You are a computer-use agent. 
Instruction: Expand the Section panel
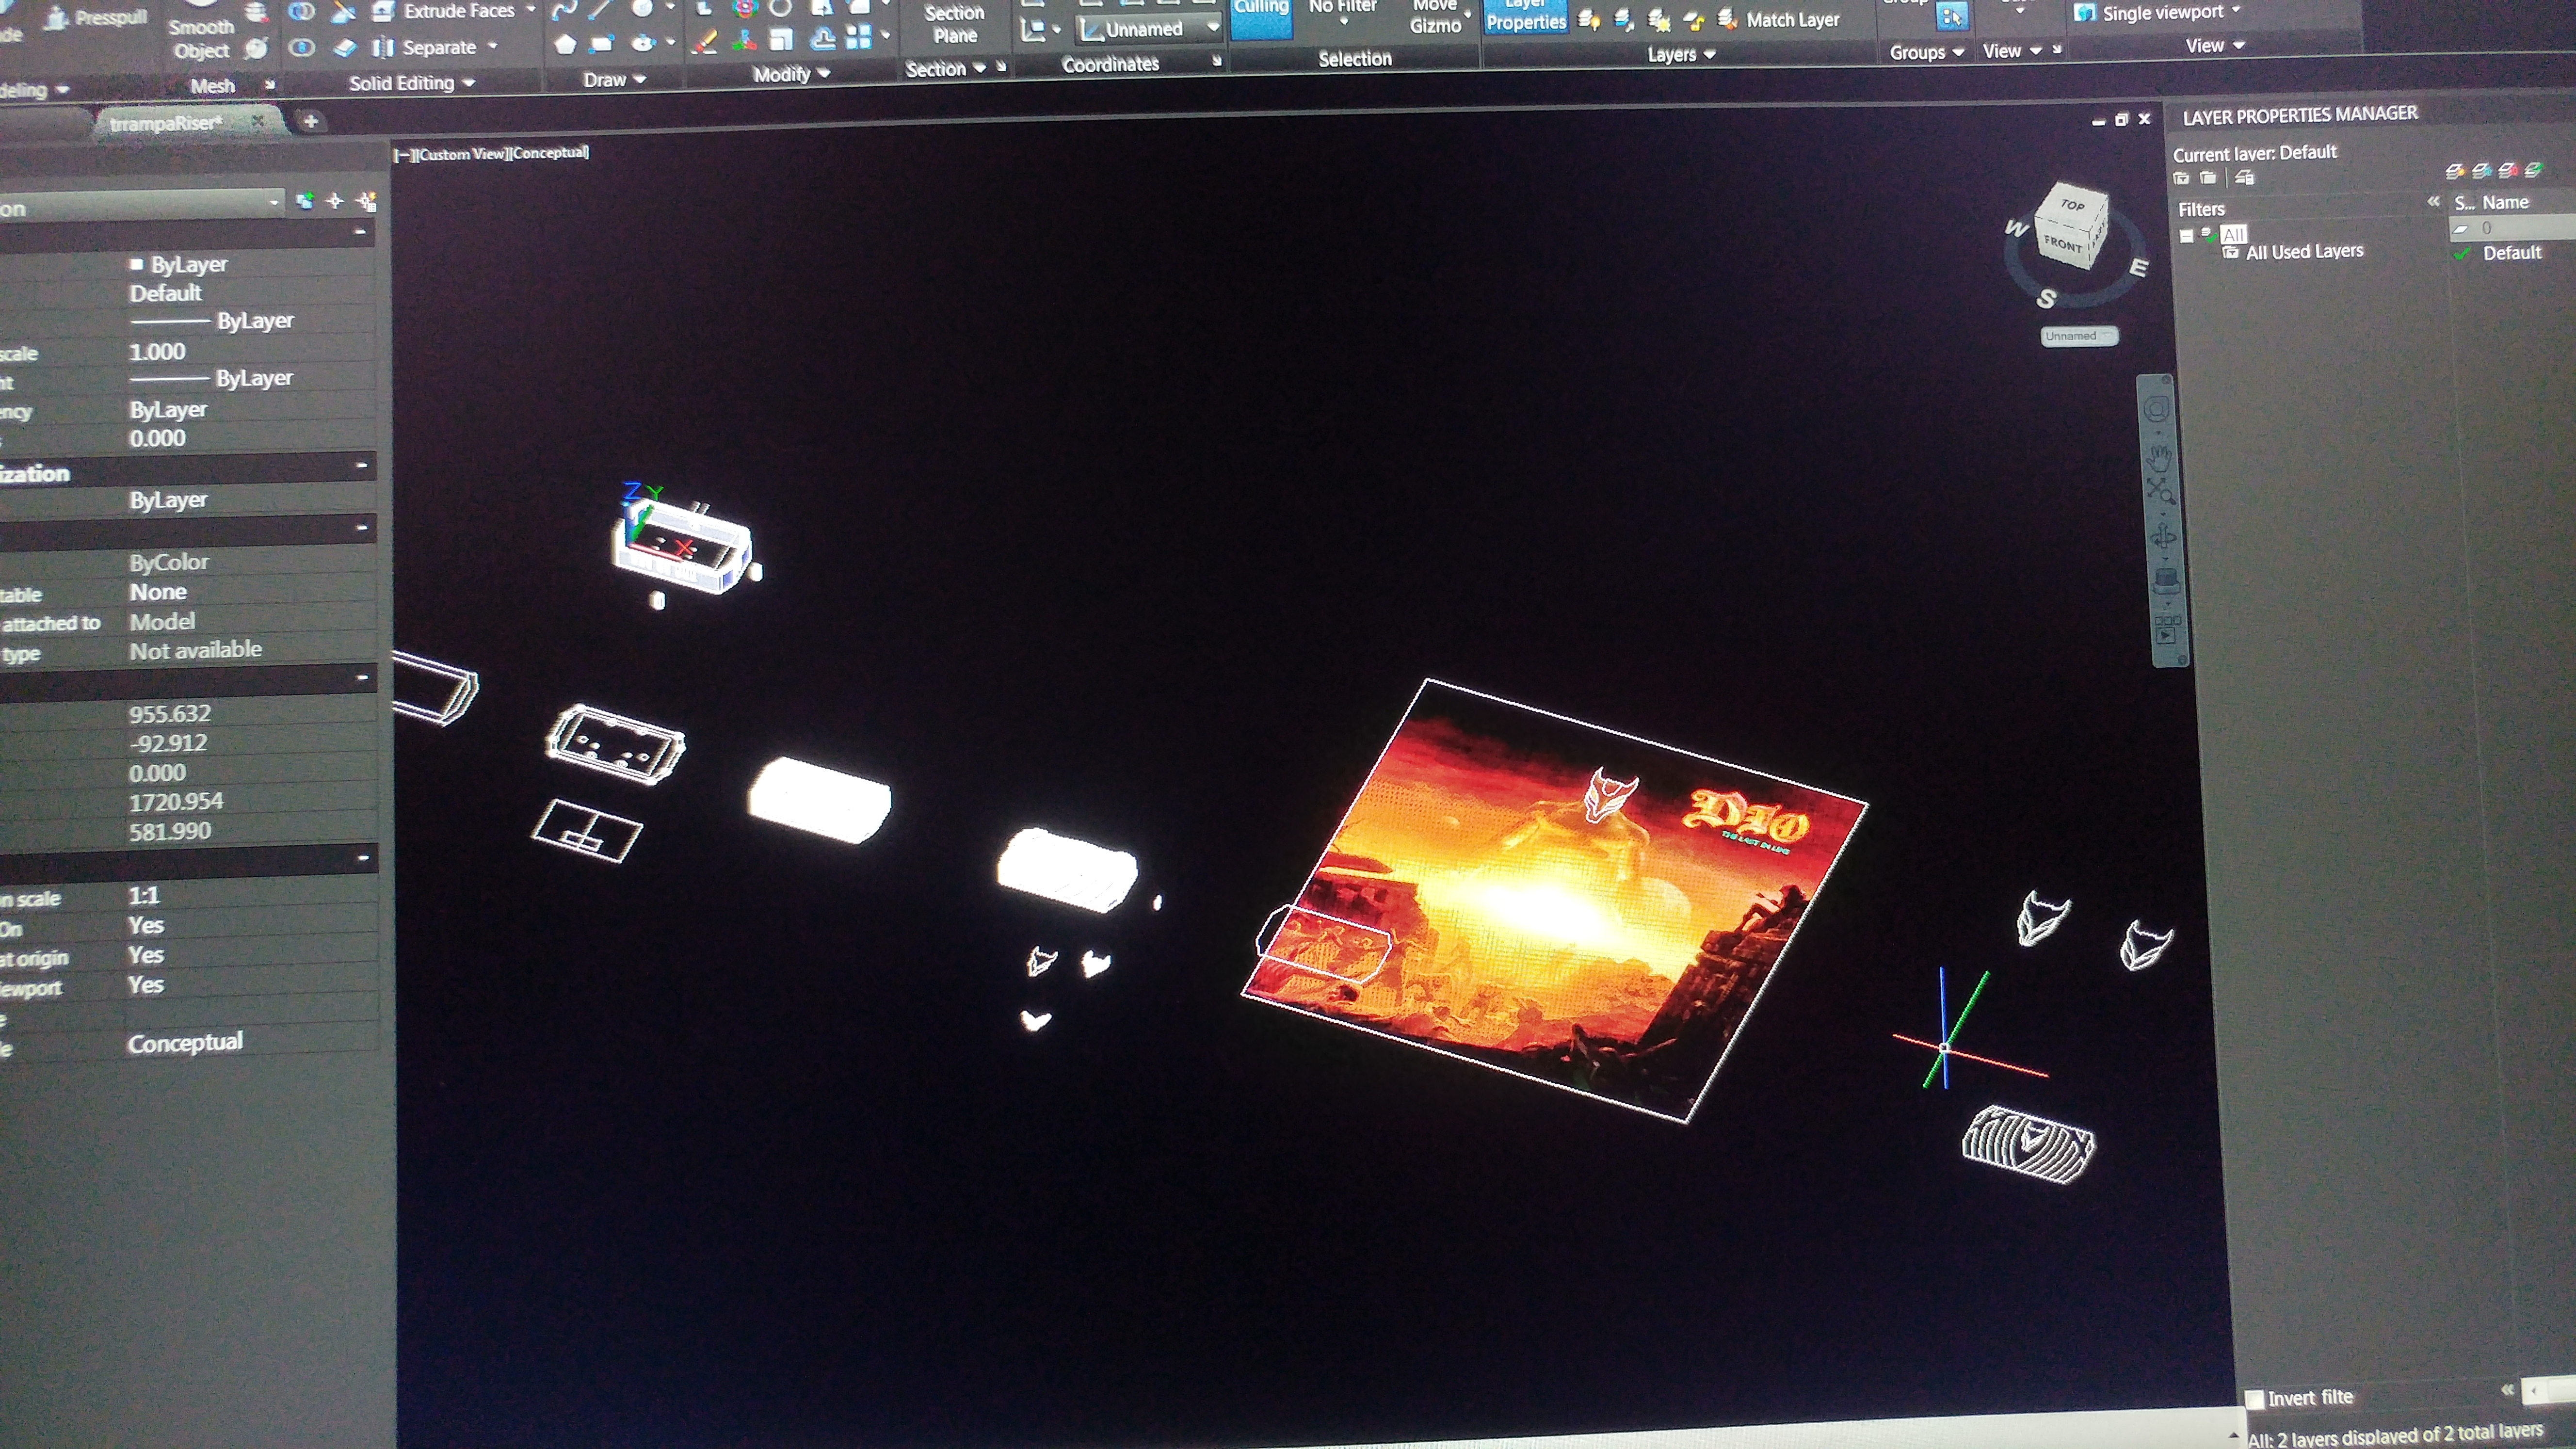(945, 69)
